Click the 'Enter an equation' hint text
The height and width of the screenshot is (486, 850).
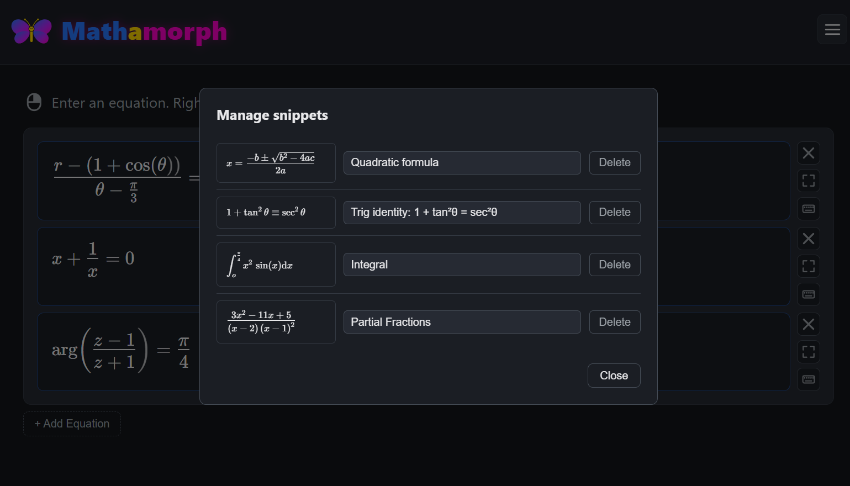pos(126,103)
